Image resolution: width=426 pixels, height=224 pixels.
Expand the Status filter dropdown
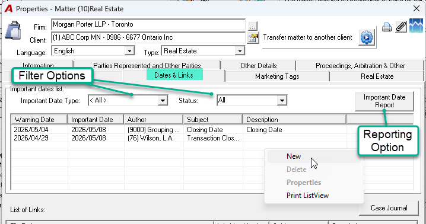282,101
